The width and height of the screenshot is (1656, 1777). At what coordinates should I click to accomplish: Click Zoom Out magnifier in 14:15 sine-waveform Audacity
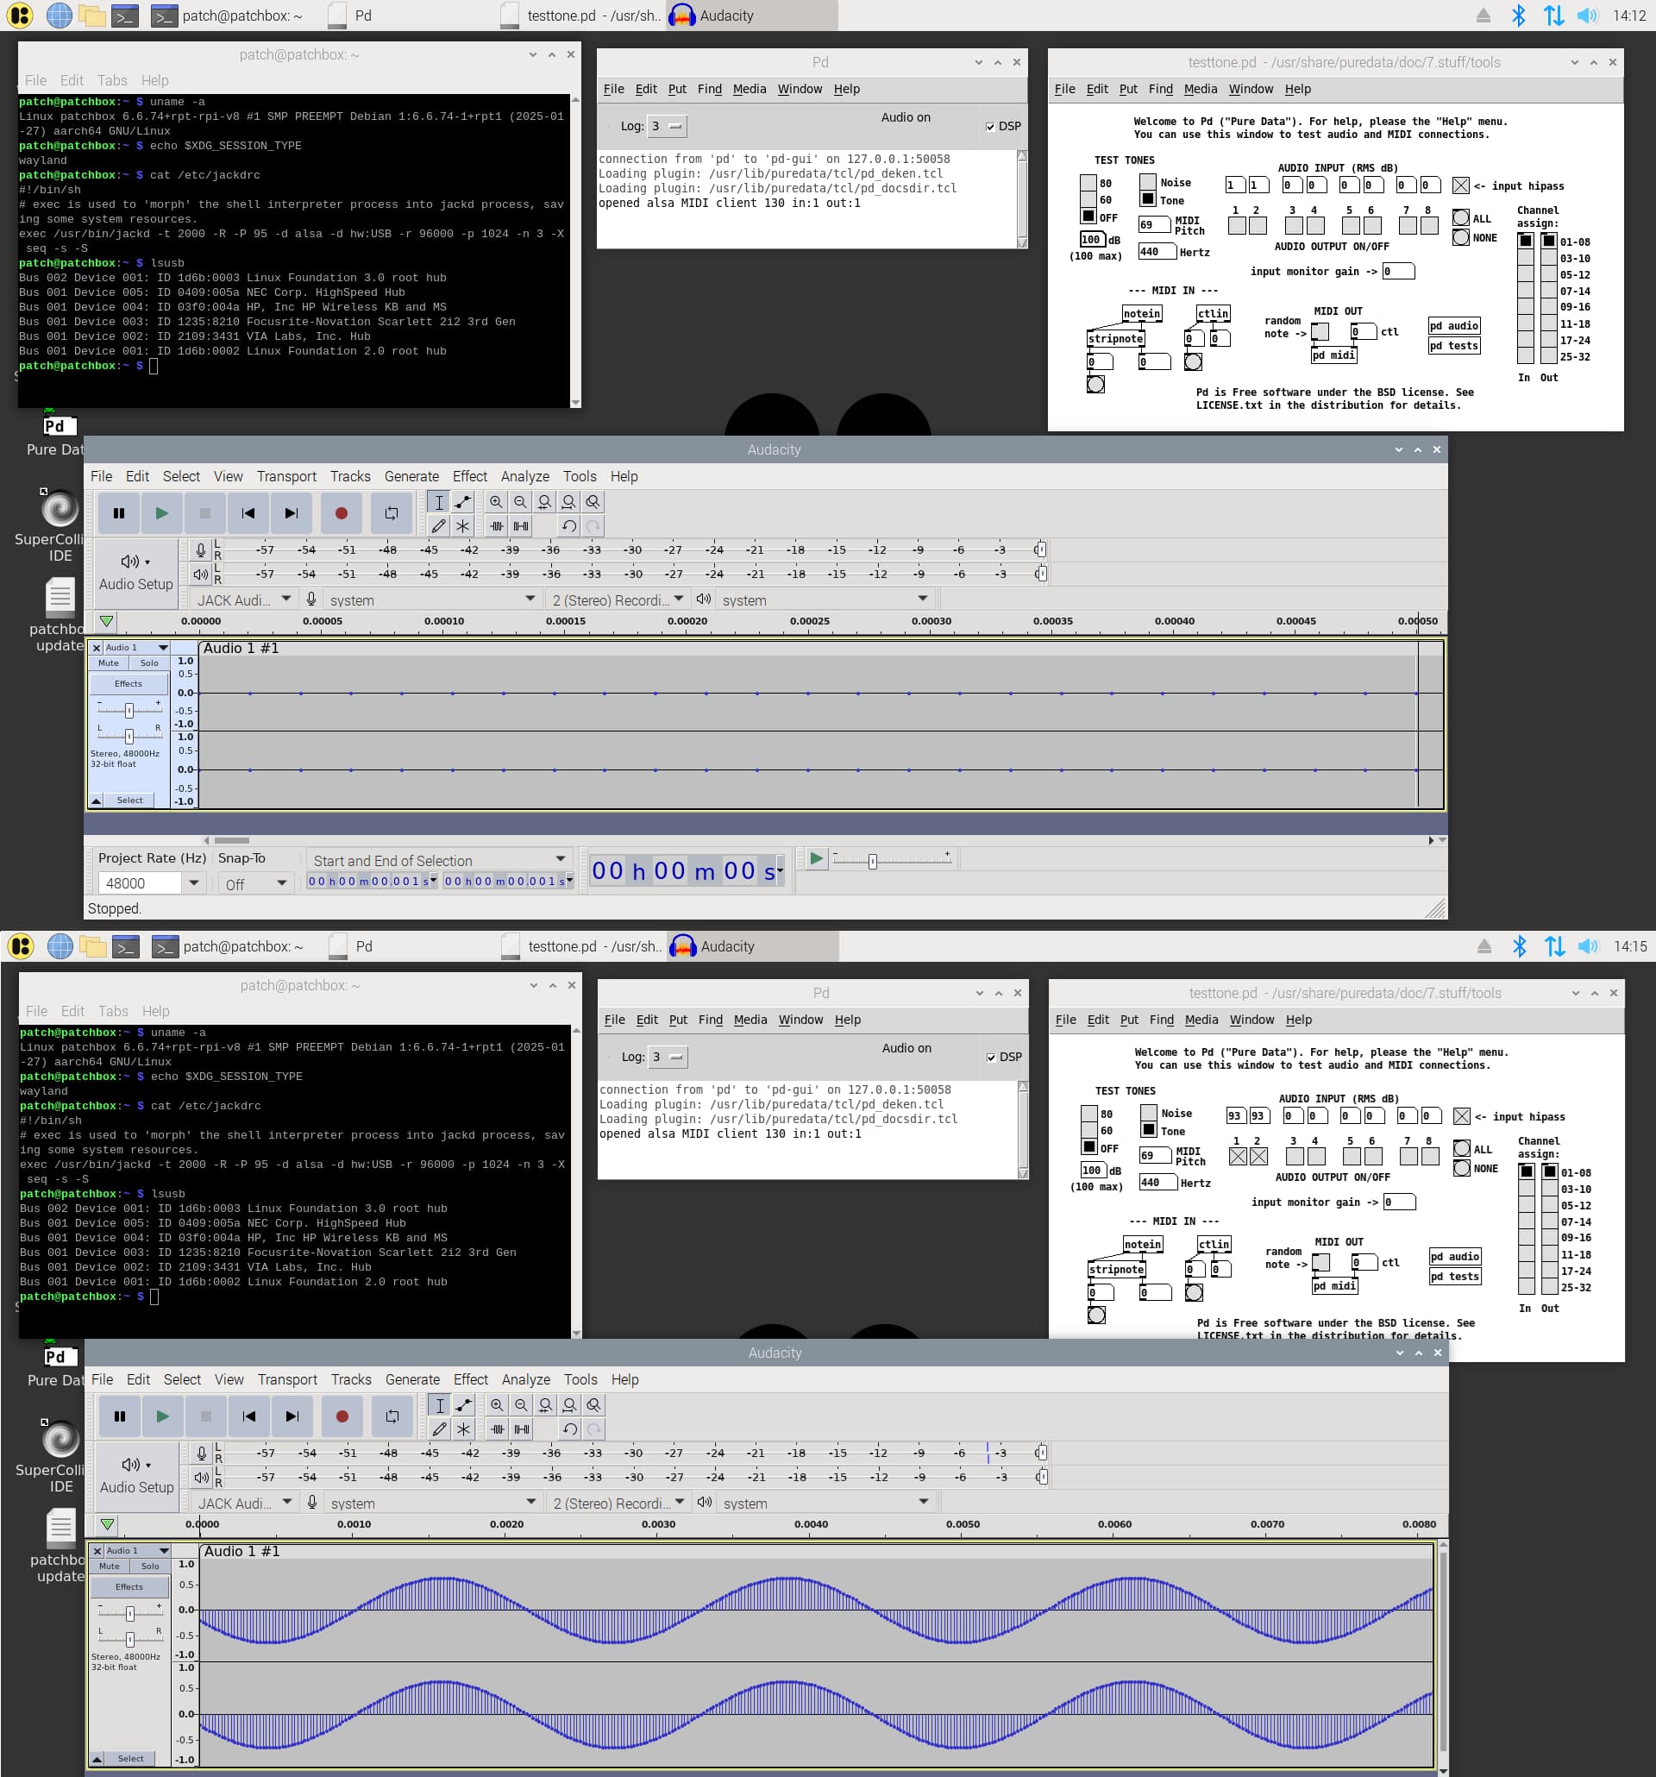pos(521,1405)
